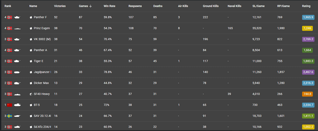This screenshot has height=131, width=318.
Task: Sort by the Victories column header
Action: click(x=60, y=6)
